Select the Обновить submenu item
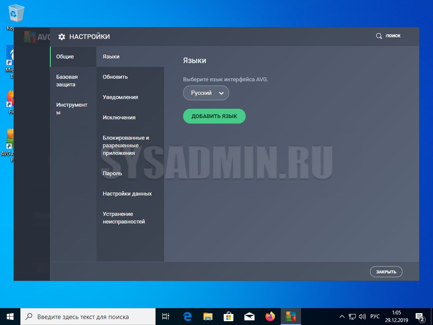Image resolution: width=433 pixels, height=325 pixels. (x=115, y=77)
